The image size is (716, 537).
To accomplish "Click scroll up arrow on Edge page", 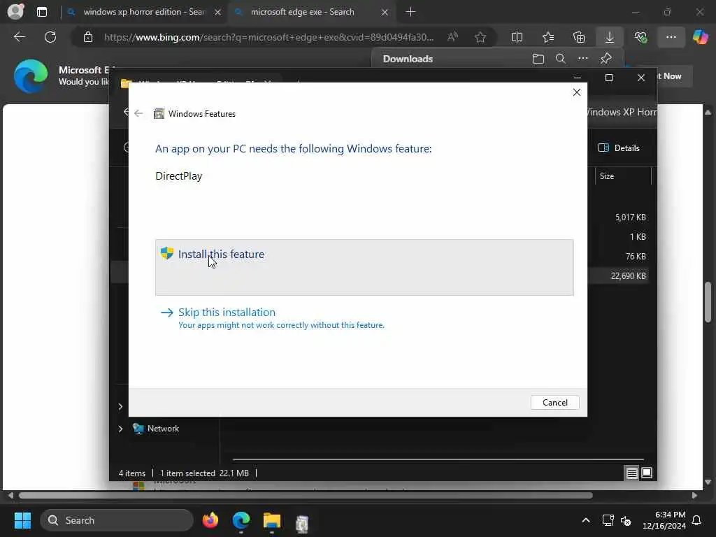I will (x=708, y=112).
